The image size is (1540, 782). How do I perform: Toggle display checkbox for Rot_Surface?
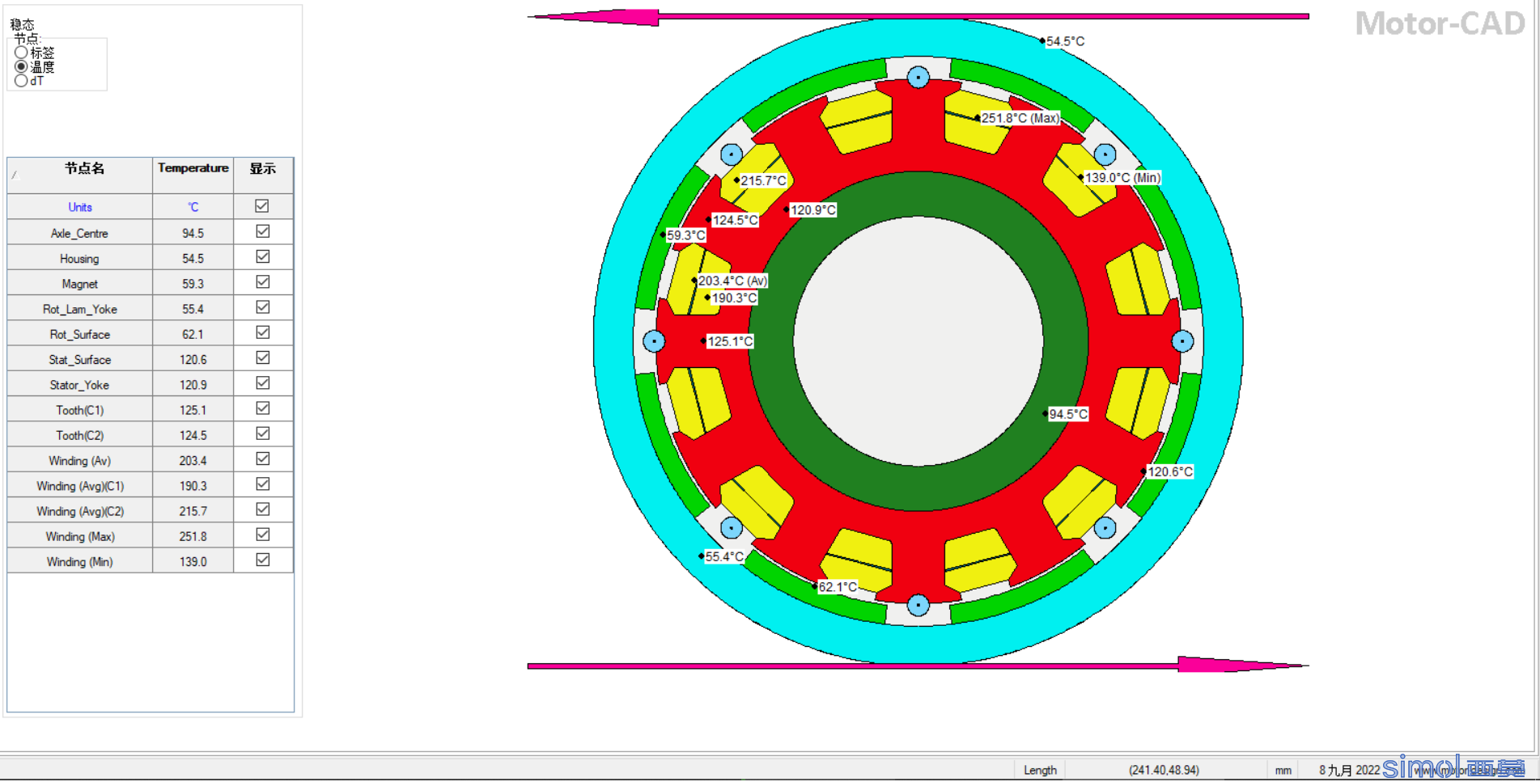(x=262, y=332)
